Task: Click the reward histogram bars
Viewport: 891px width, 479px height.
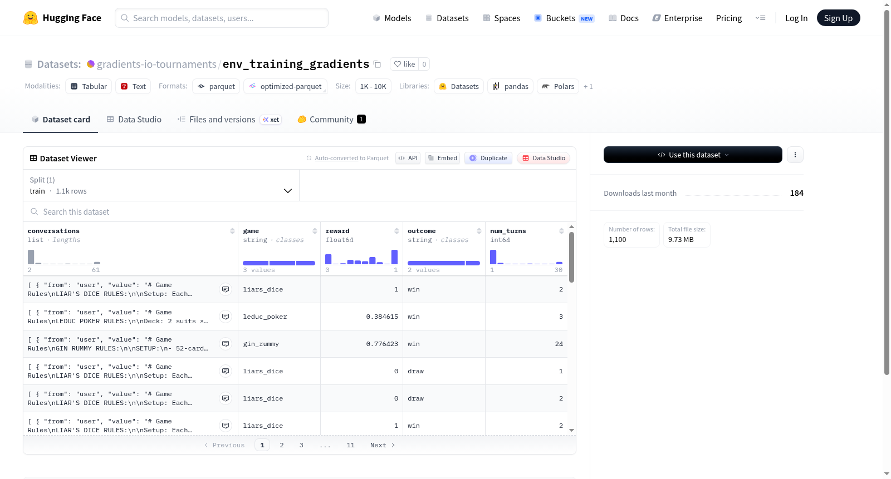Action: tap(361, 256)
